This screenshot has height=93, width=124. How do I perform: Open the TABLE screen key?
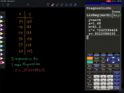click(110, 55)
